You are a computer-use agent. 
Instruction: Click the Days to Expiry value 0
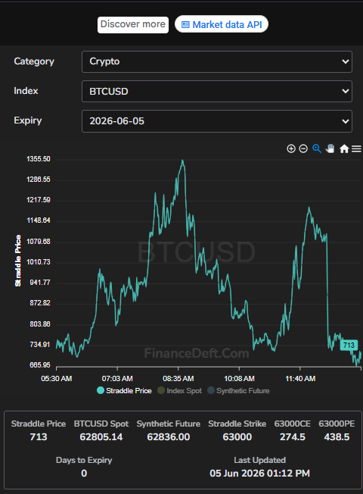[84, 474]
